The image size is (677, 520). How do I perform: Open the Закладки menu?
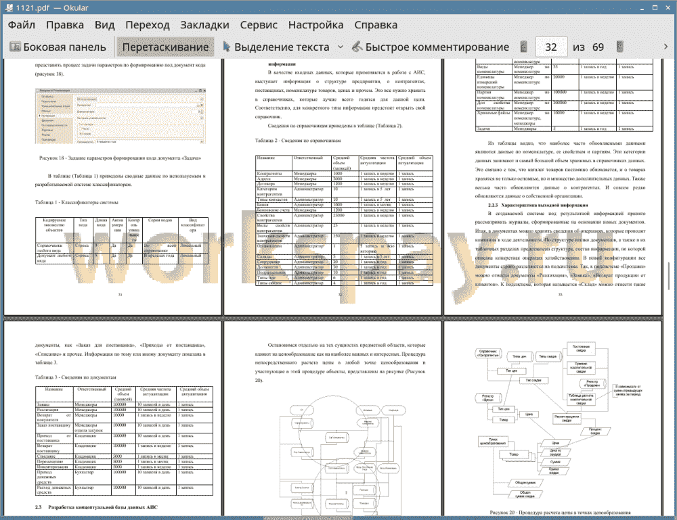tap(204, 25)
